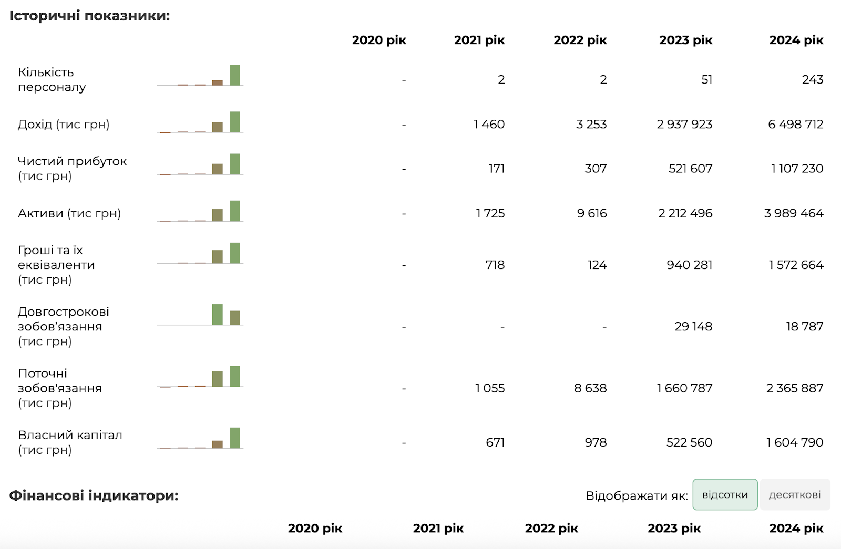Switch display to десяткові
This screenshot has height=549, width=841.
coord(795,494)
